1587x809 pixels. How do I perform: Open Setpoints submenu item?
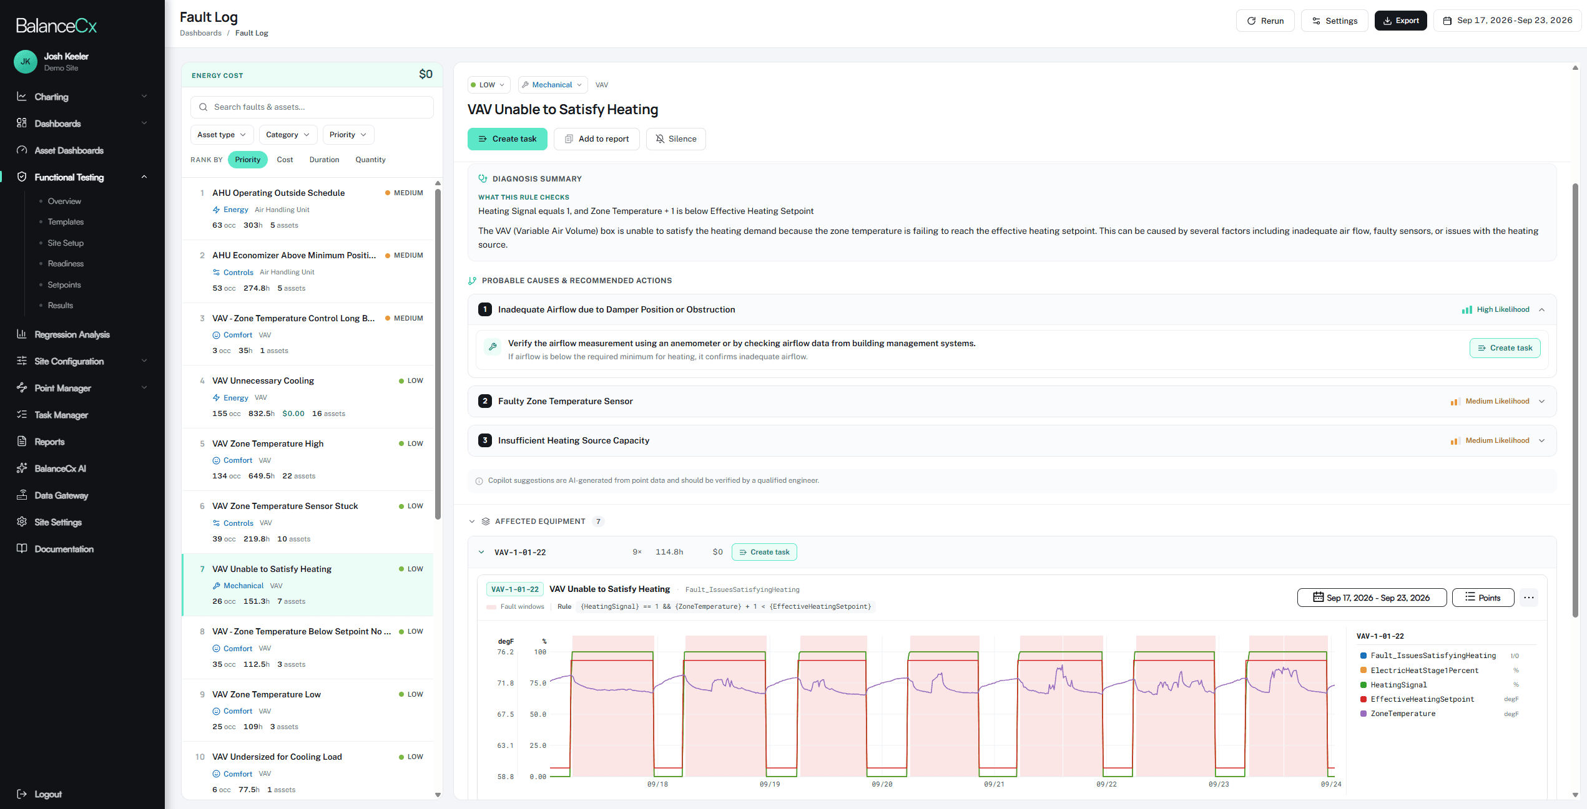tap(64, 284)
